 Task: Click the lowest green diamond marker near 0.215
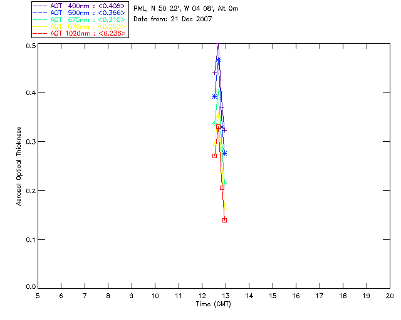click(224, 184)
